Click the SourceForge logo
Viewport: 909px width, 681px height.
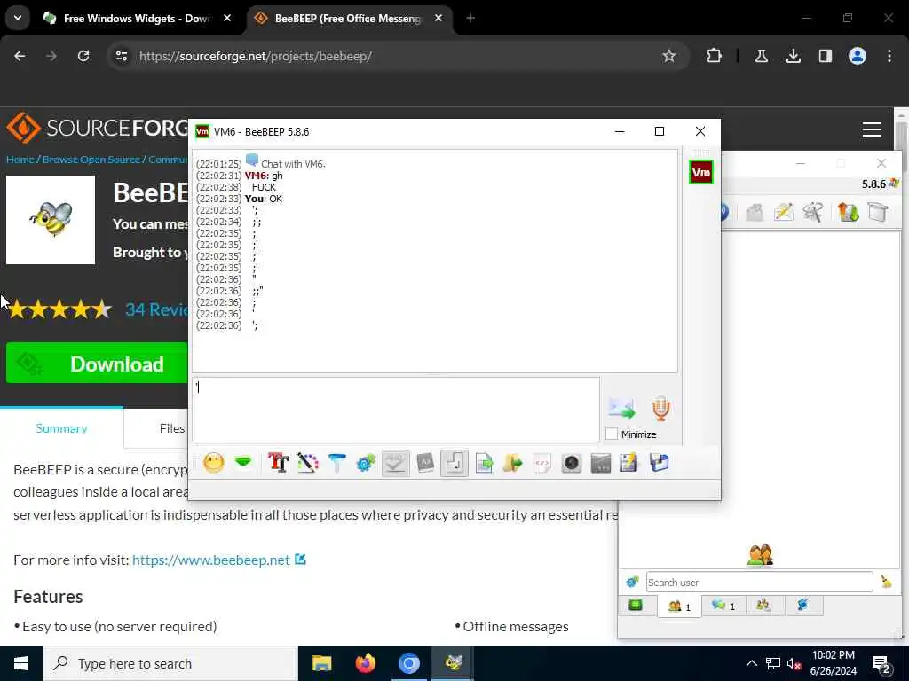98,128
